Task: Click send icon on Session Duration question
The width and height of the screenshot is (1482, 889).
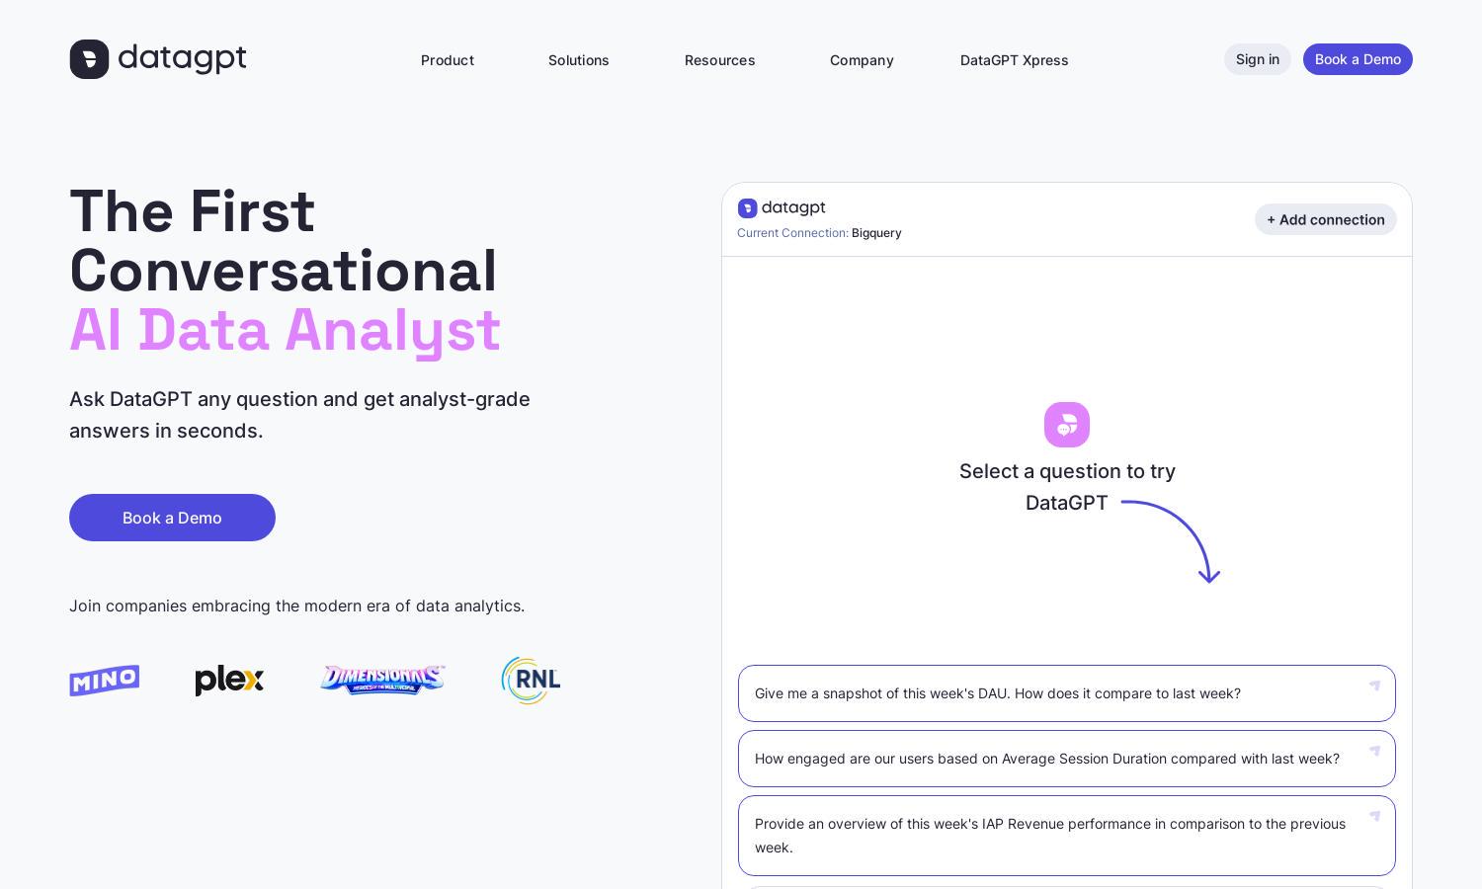Action: pyautogui.click(x=1374, y=751)
